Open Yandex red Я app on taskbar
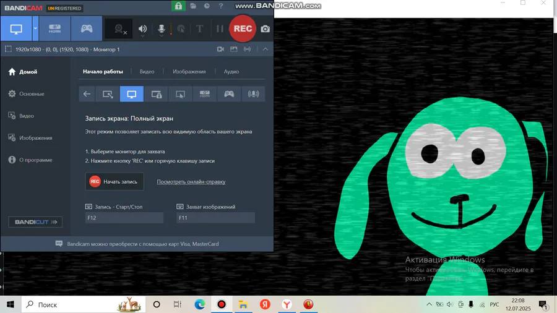Image resolution: width=557 pixels, height=313 pixels. pyautogui.click(x=265, y=304)
